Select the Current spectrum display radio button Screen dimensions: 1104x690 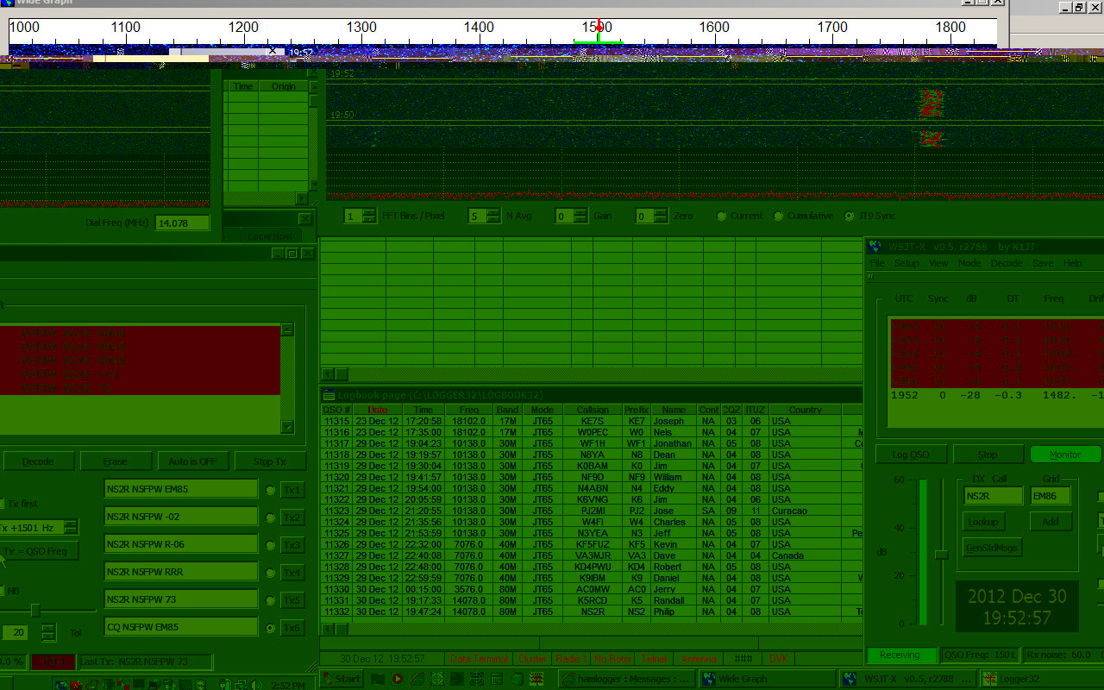pyautogui.click(x=721, y=216)
